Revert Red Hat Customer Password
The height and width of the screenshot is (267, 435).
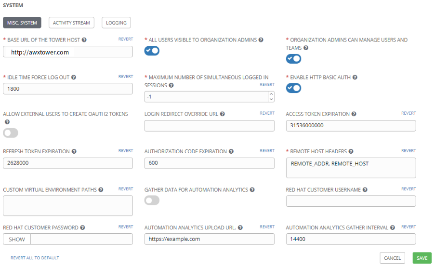(126, 227)
